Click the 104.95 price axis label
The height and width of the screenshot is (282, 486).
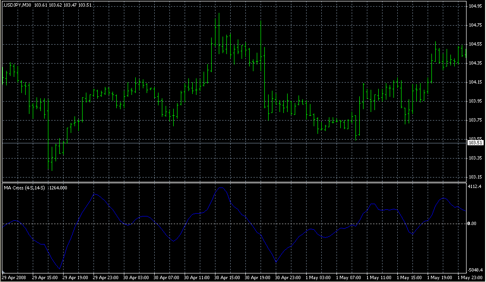coord(475,6)
